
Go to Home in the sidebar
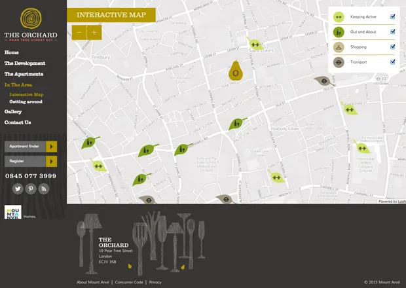click(12, 52)
